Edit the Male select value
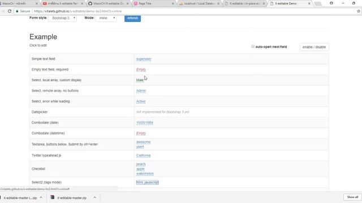Image resolution: width=362 pixels, height=203 pixels. coord(140,80)
